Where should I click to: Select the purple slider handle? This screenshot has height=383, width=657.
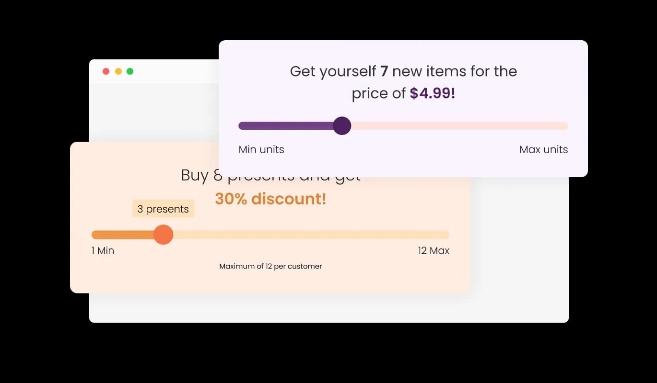pos(342,125)
